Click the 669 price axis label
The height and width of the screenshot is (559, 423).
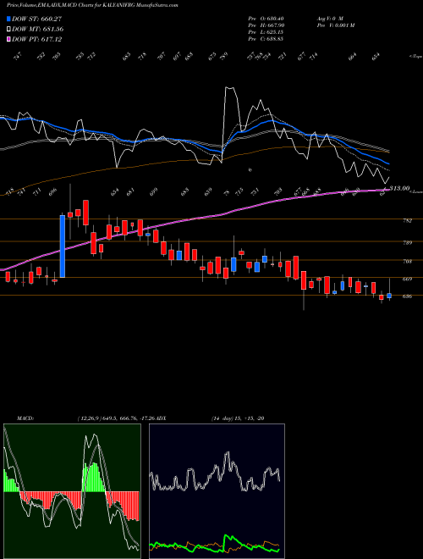[407, 279]
